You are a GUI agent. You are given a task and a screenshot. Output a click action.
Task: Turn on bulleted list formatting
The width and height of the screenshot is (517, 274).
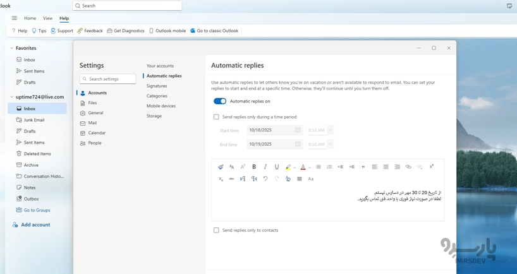(x=319, y=167)
